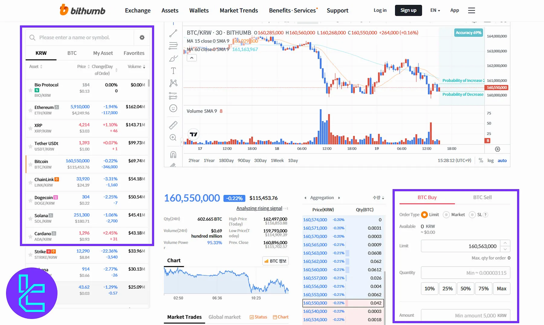Select the trend line drawing tool
This screenshot has width=544, height=325.
coord(173,33)
